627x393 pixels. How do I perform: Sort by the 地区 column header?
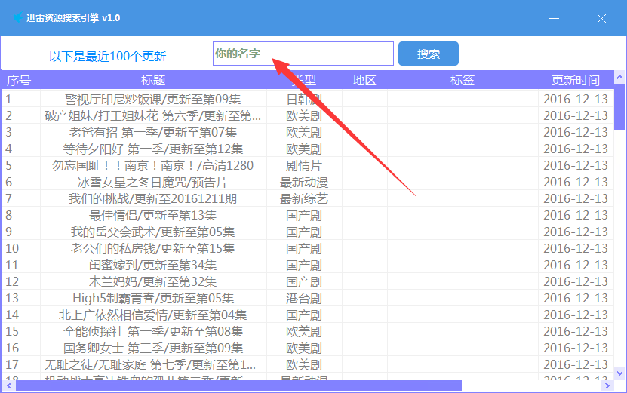pos(364,81)
